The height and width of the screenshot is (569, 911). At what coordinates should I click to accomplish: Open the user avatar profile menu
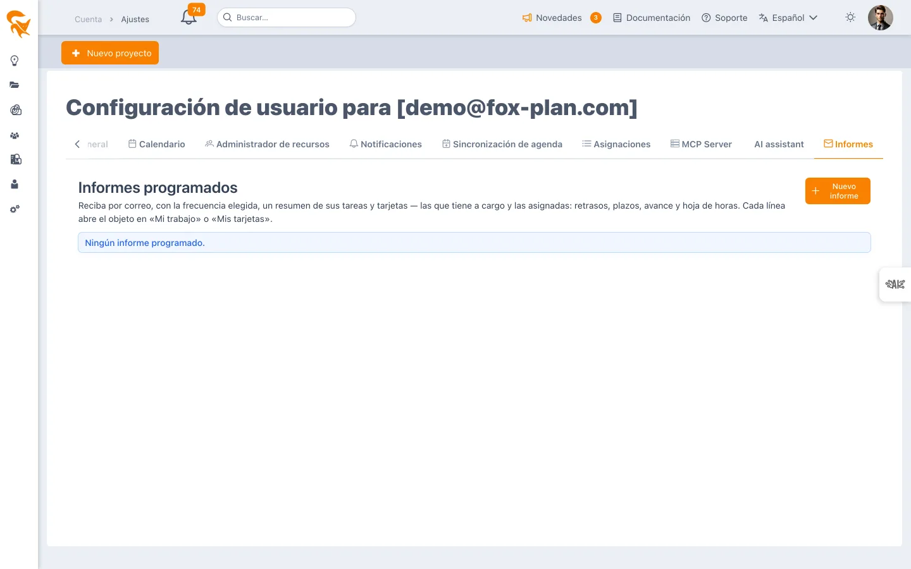pyautogui.click(x=880, y=18)
